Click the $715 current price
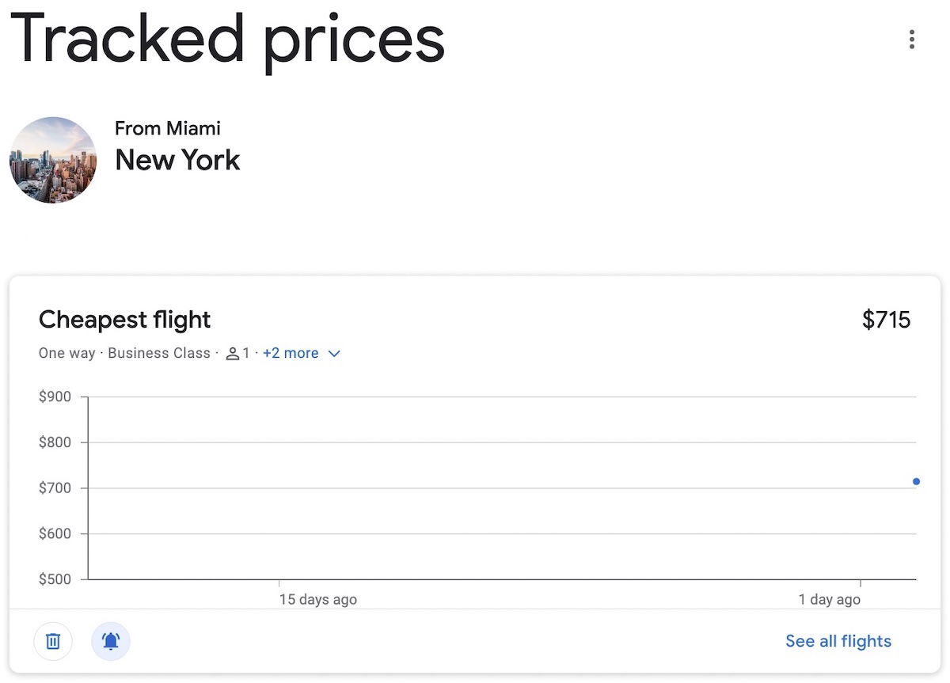Viewport: 950px width, 683px height. [887, 320]
